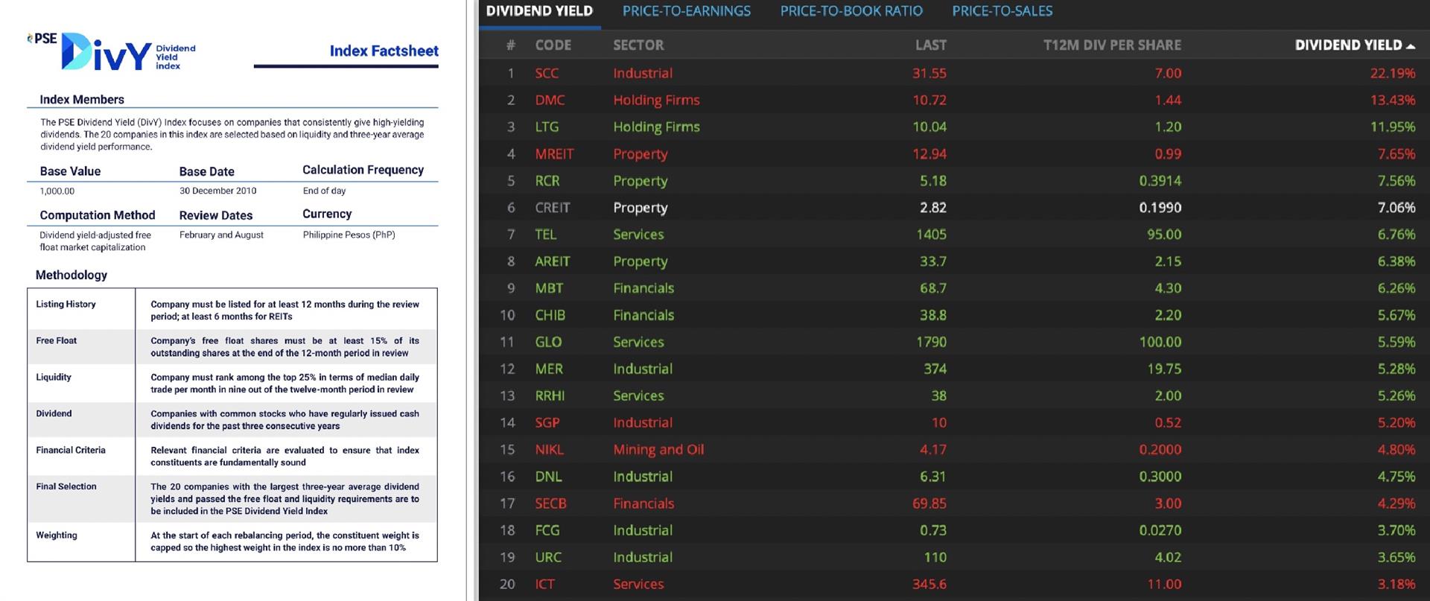Click the Listing History methodology label
The image size is (1430, 601).
point(66,304)
